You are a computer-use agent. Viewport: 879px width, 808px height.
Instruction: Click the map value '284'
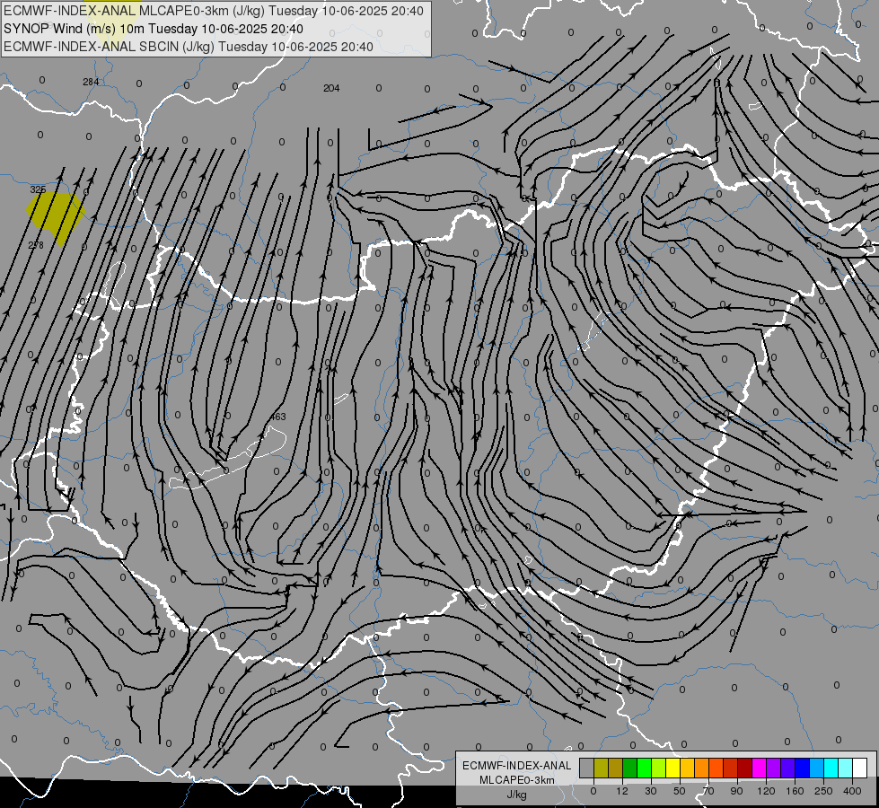[x=91, y=82]
